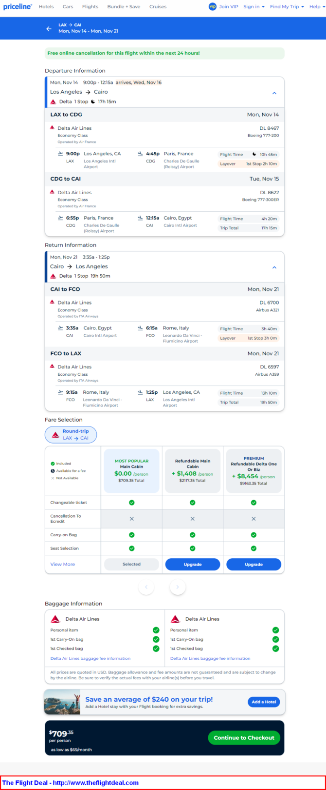The image size is (326, 790).
Task: Click right Delta logo in baggage section
Action: coord(175,619)
